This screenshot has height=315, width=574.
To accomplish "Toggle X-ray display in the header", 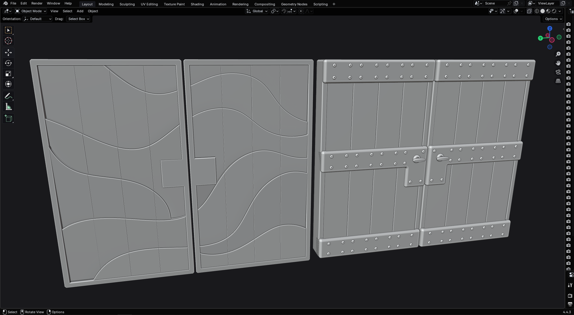I will point(529,11).
